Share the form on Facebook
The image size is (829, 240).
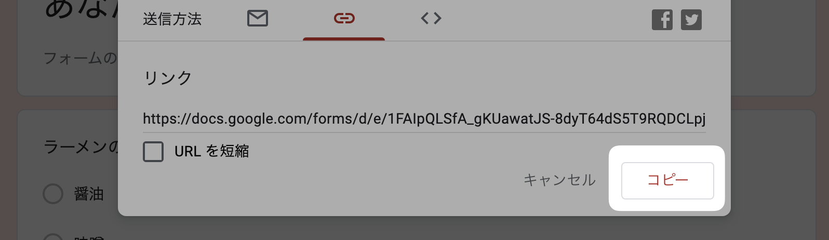point(662,20)
